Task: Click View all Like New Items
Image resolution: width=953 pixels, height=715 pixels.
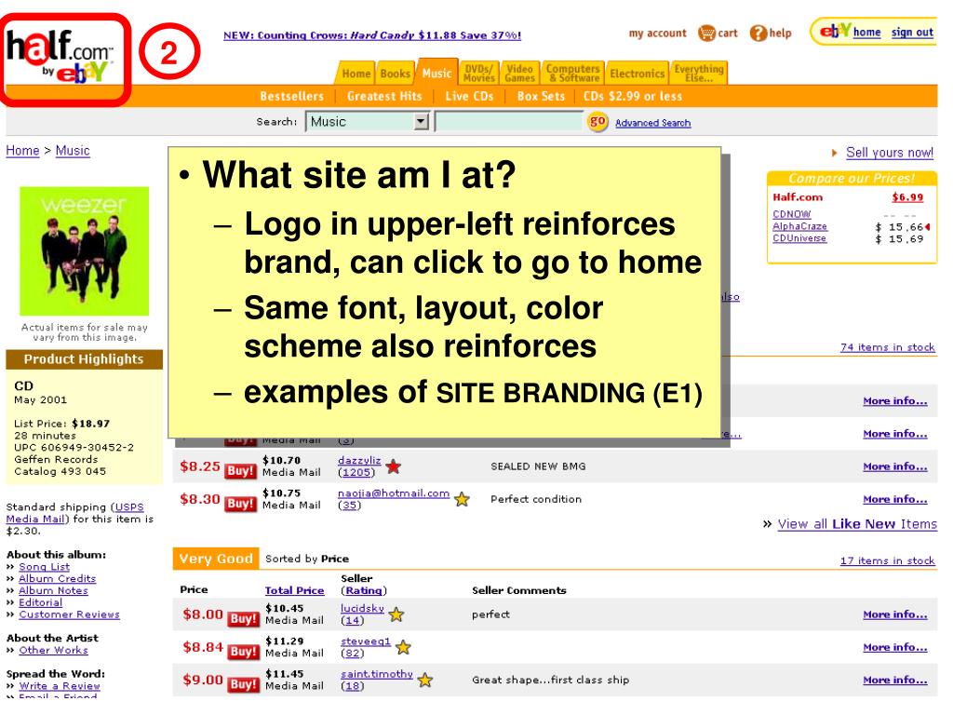Action: (857, 524)
